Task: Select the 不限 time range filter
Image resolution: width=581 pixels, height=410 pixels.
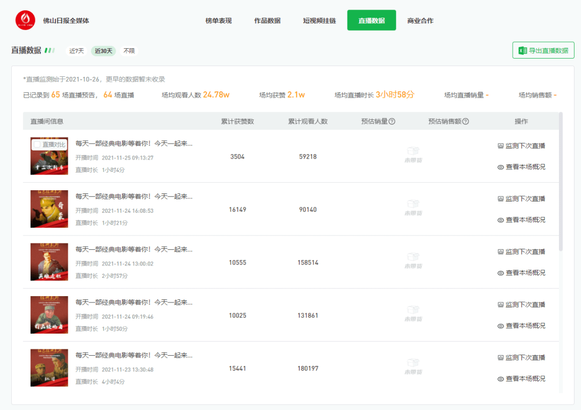Action: pos(129,51)
